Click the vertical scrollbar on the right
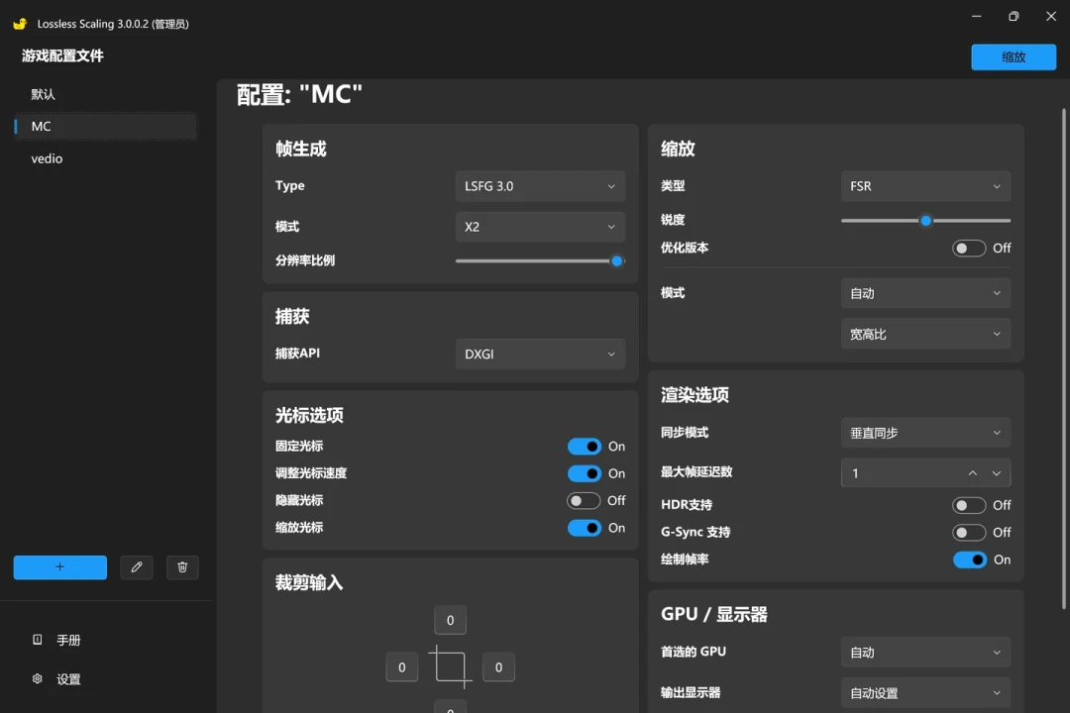Image resolution: width=1070 pixels, height=713 pixels. click(1063, 358)
